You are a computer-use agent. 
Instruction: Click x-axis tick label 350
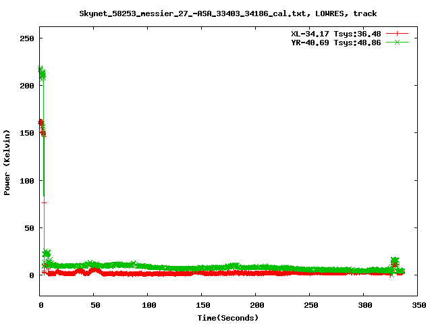[x=419, y=305]
